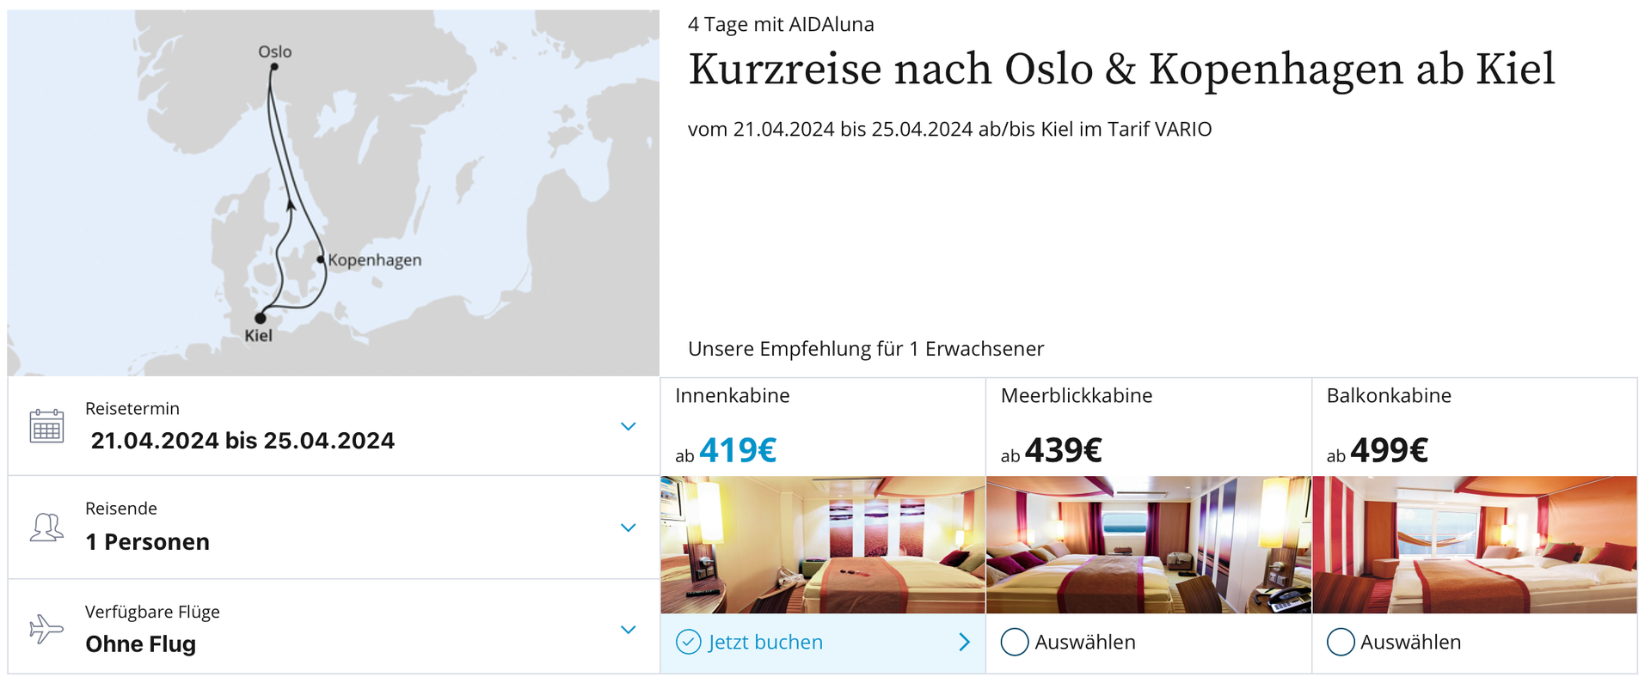Click the airplane icon by Verfügbare Flüge
The width and height of the screenshot is (1651, 683).
coord(46,628)
